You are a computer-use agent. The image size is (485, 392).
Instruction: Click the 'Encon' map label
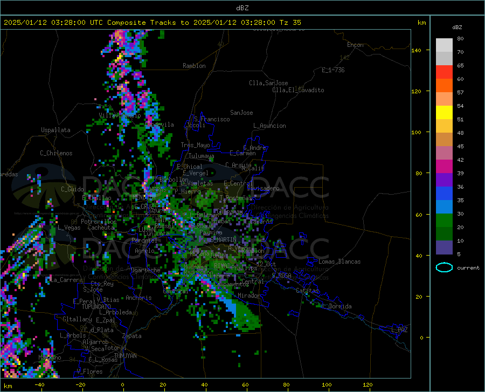[x=355, y=45]
